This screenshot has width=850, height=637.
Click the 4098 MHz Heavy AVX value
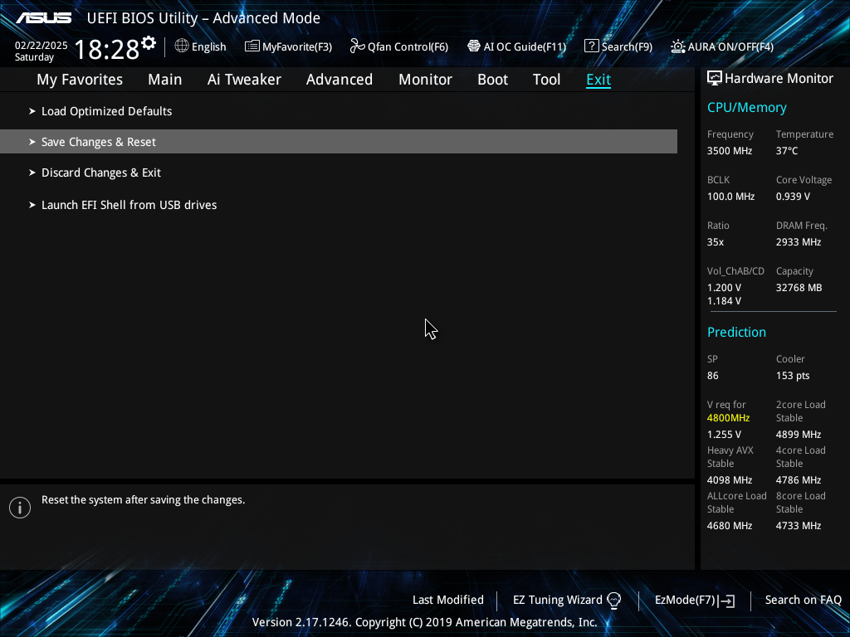pyautogui.click(x=729, y=480)
